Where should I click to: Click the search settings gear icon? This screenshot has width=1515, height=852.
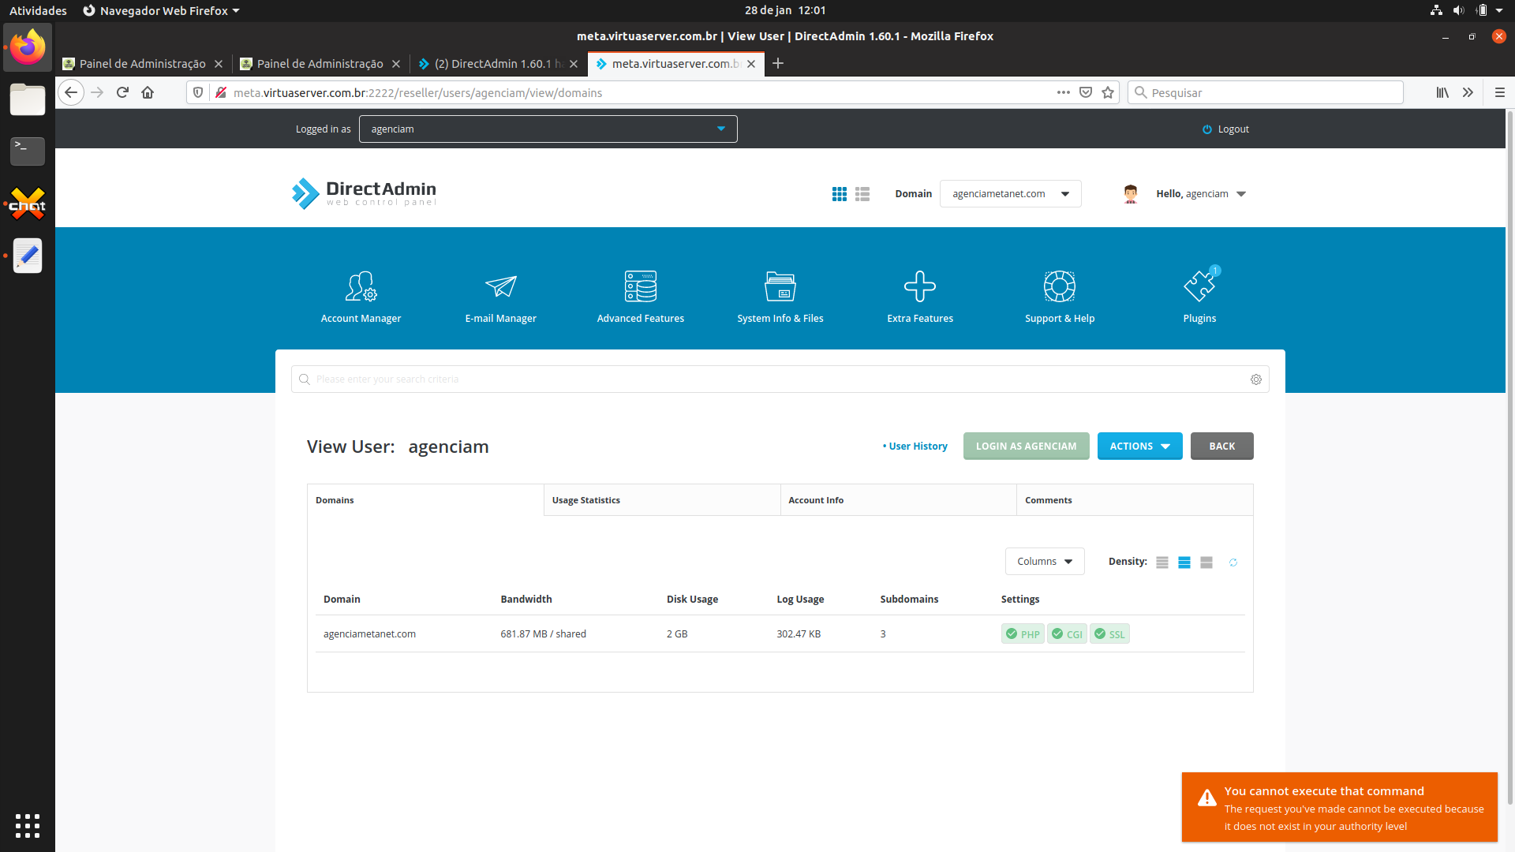tap(1255, 379)
